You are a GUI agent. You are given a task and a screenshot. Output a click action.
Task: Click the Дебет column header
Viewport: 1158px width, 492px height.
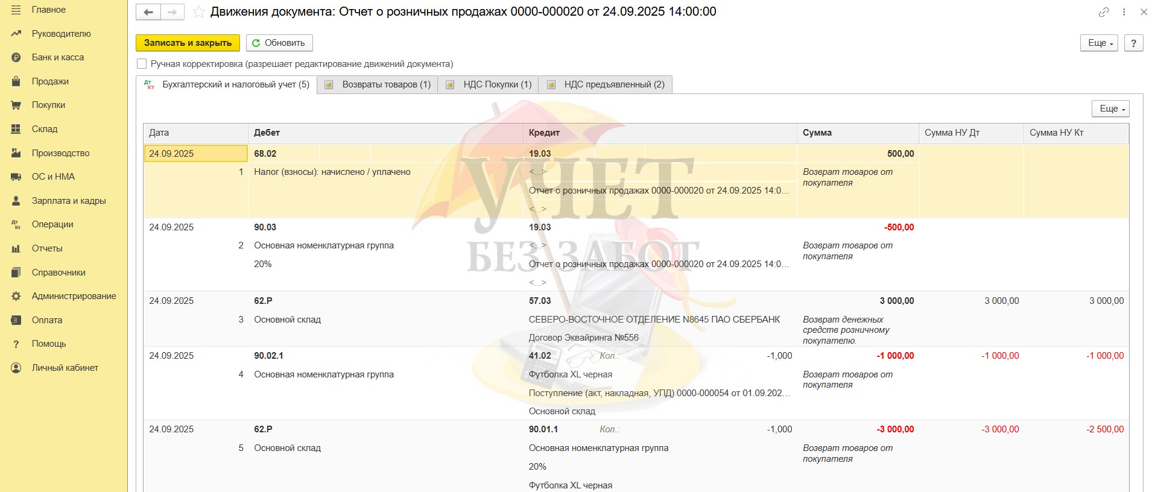click(385, 133)
